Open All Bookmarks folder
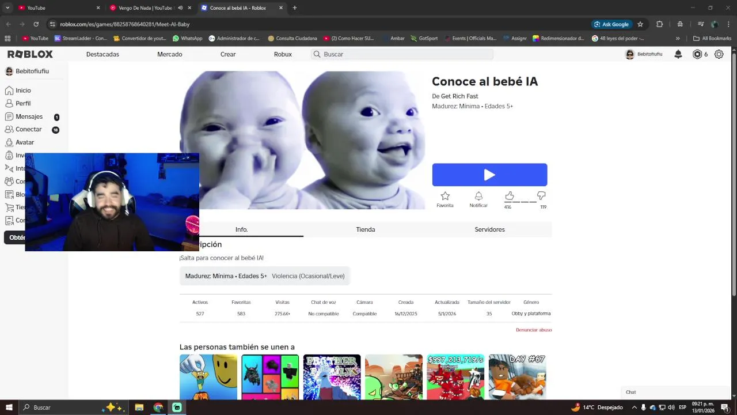The image size is (737, 415). 712,39
